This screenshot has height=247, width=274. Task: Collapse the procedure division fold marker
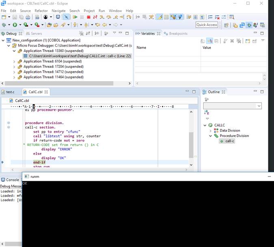9,123
